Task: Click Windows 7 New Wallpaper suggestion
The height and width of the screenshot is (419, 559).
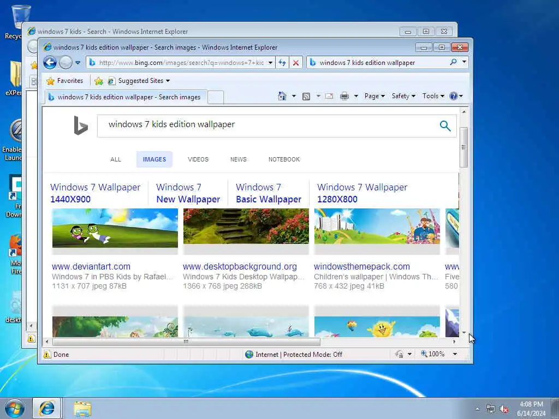Action: (188, 193)
